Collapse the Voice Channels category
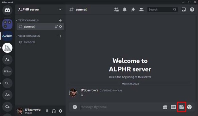This screenshot has height=116, width=198. [29, 36]
